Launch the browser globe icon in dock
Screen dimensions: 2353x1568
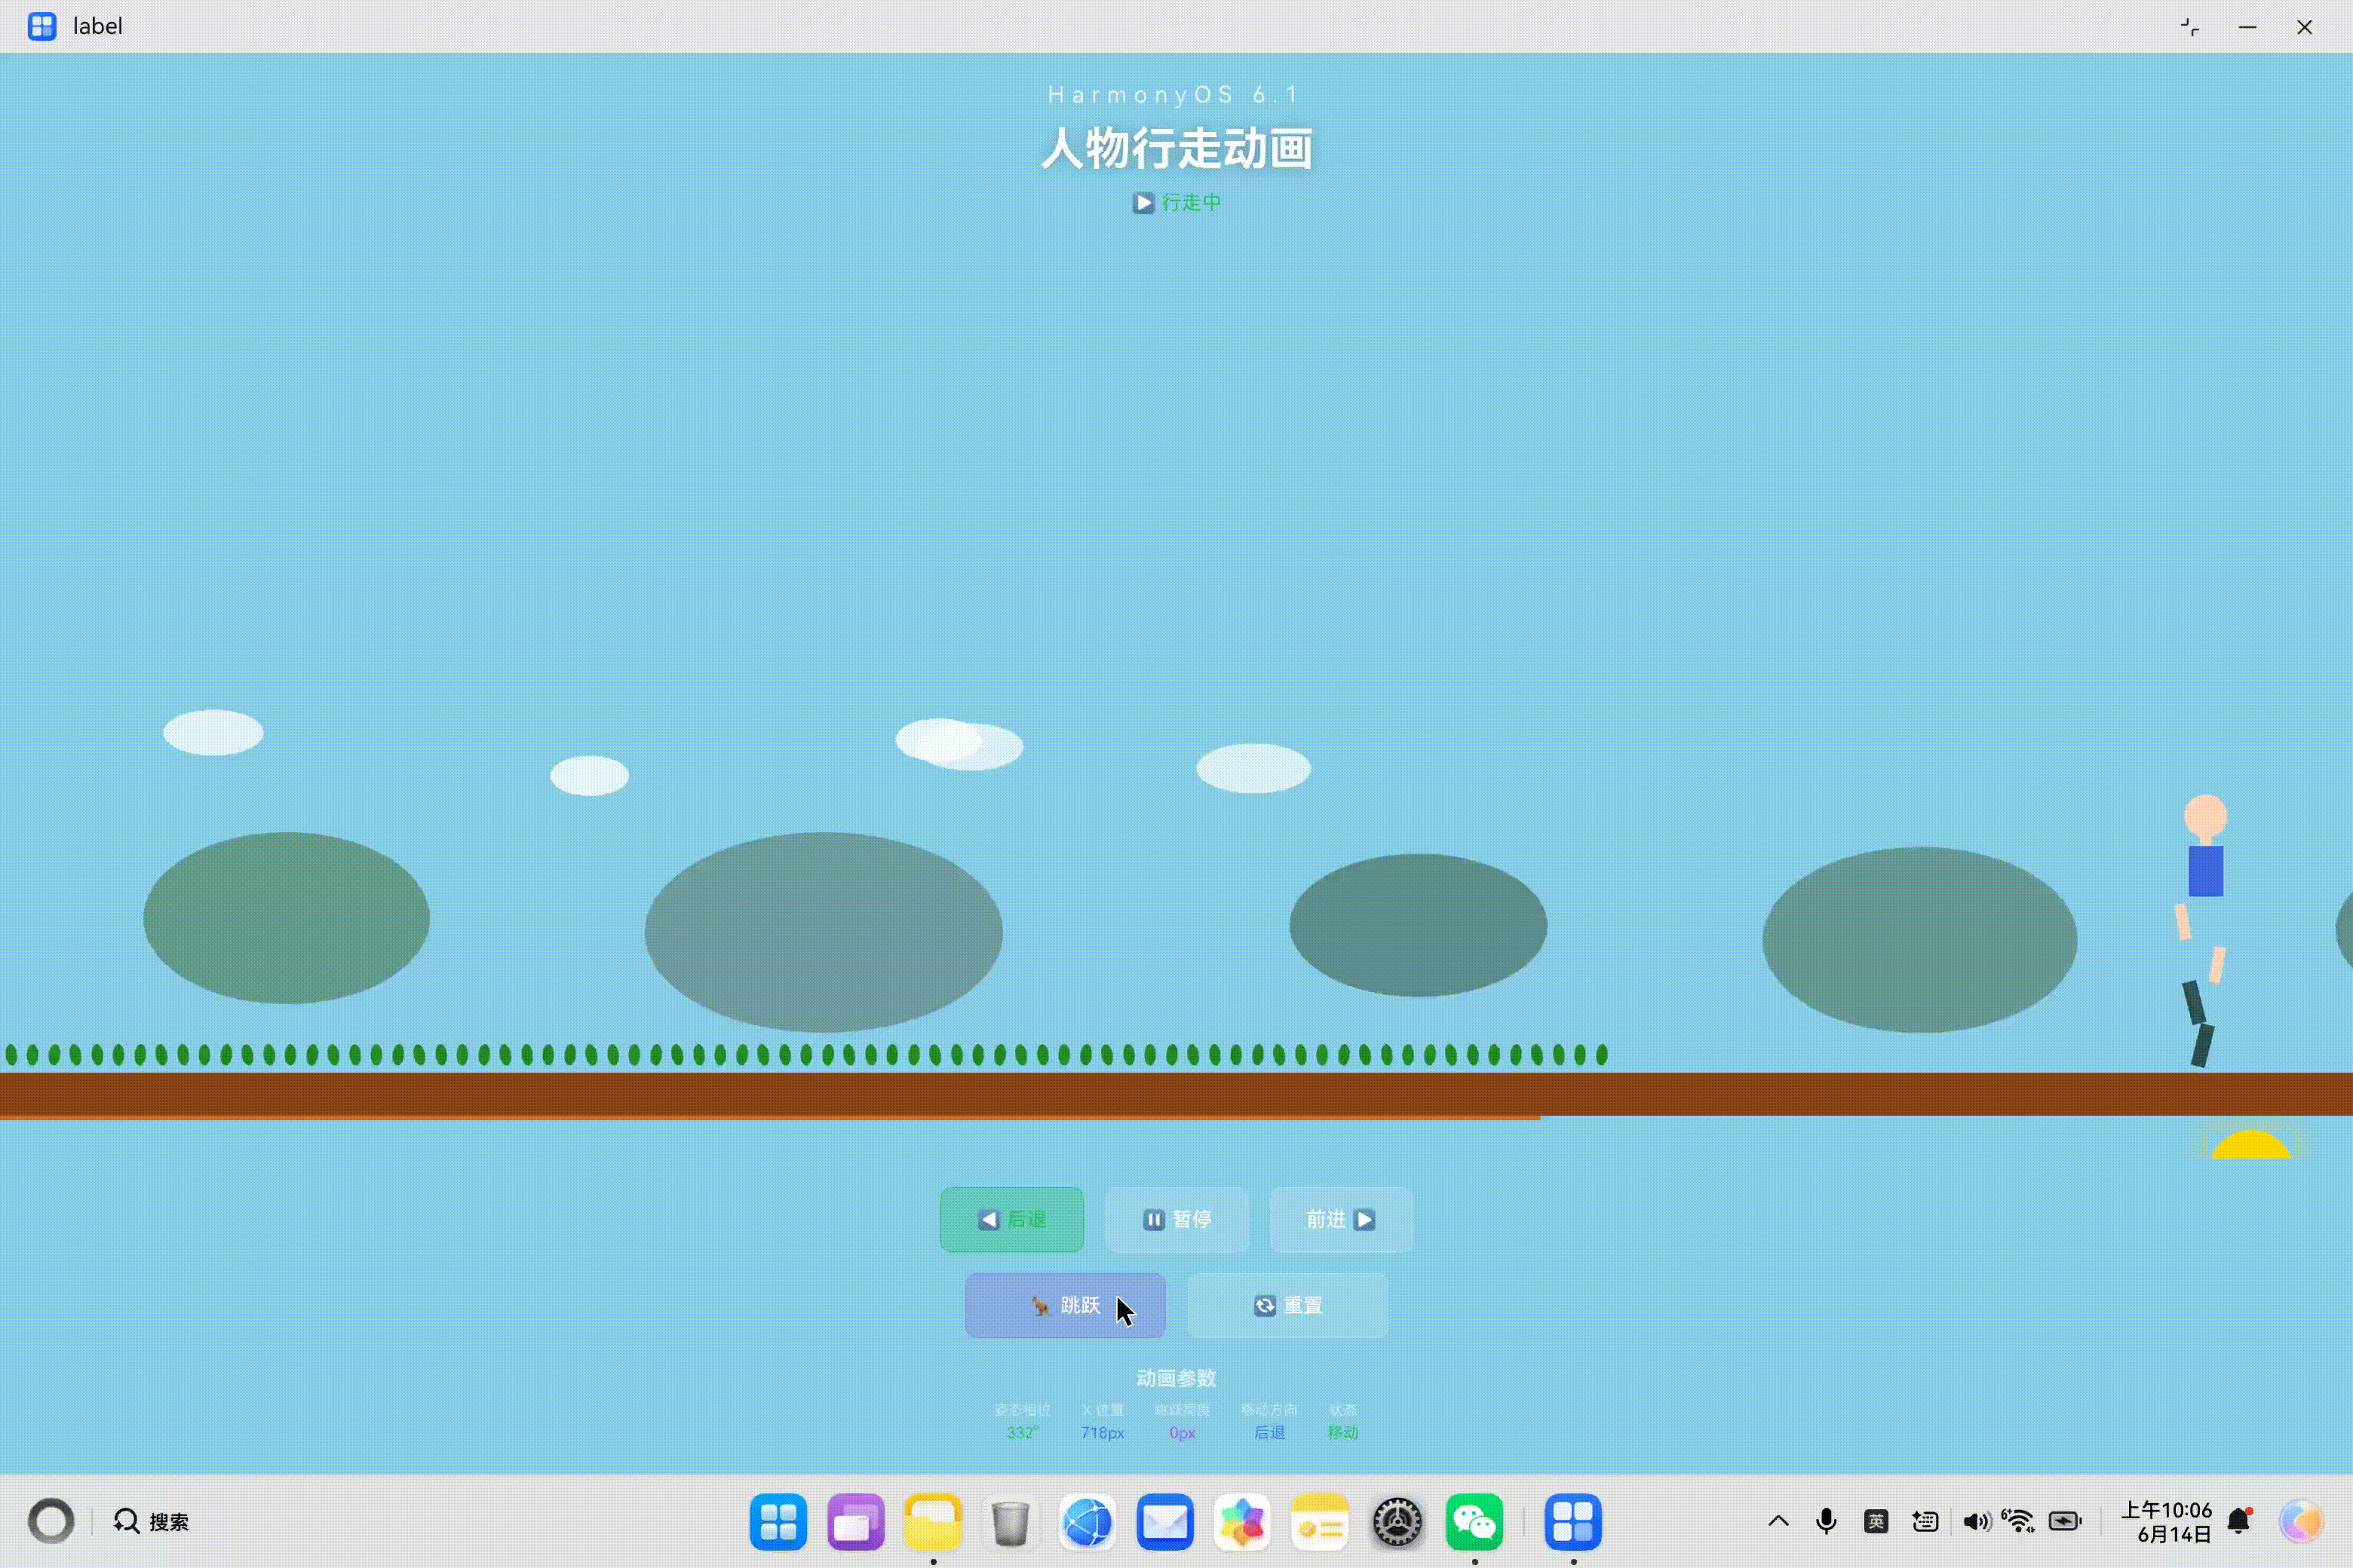click(1088, 1522)
